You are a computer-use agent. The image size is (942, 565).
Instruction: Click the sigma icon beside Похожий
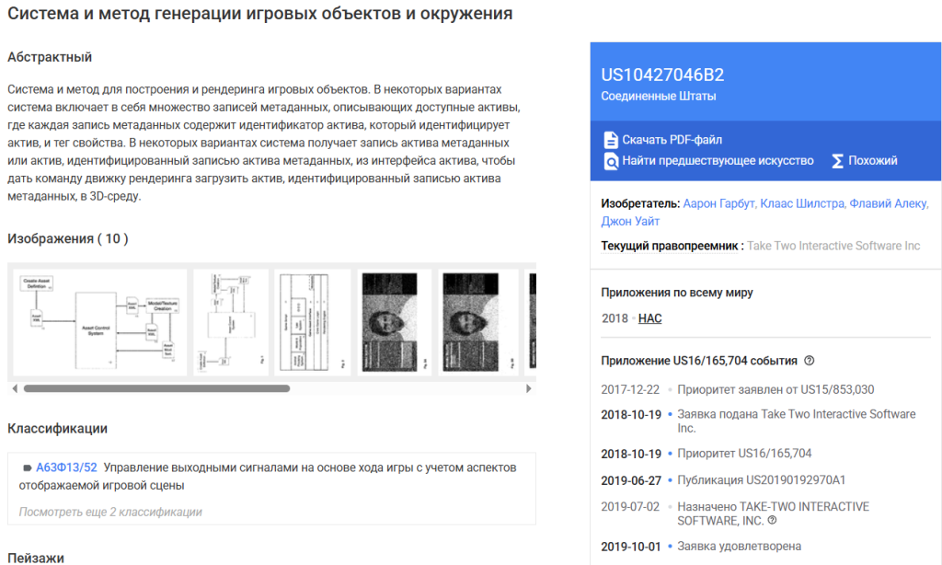[837, 161]
